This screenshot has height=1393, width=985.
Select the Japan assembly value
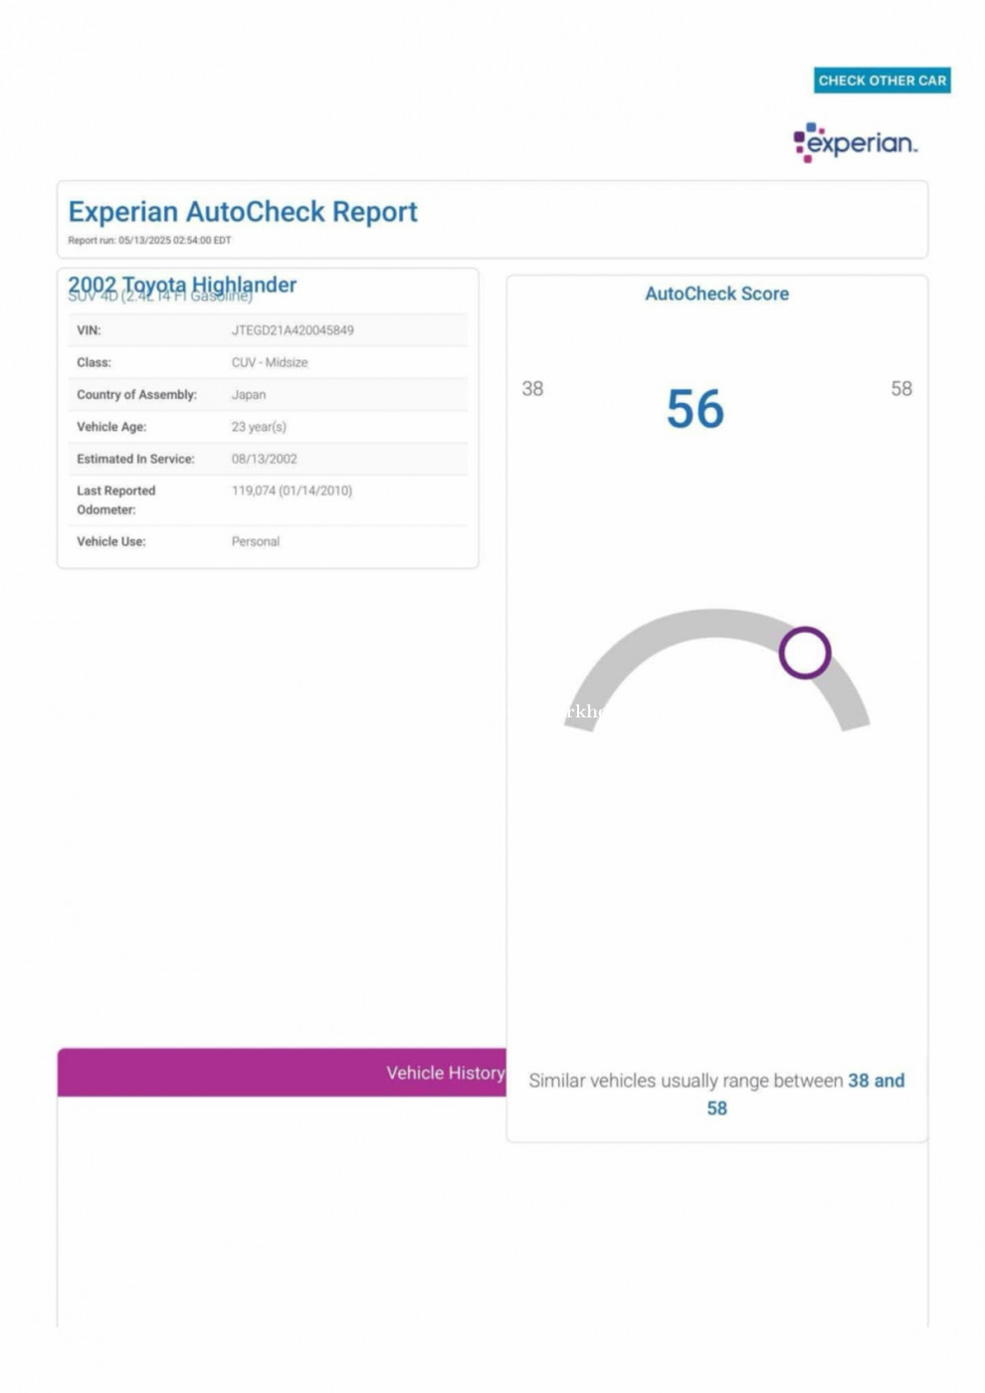(249, 395)
